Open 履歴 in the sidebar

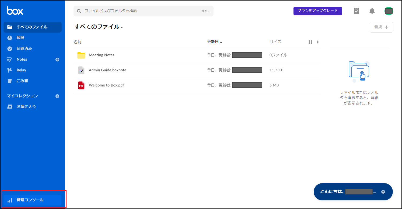click(20, 38)
